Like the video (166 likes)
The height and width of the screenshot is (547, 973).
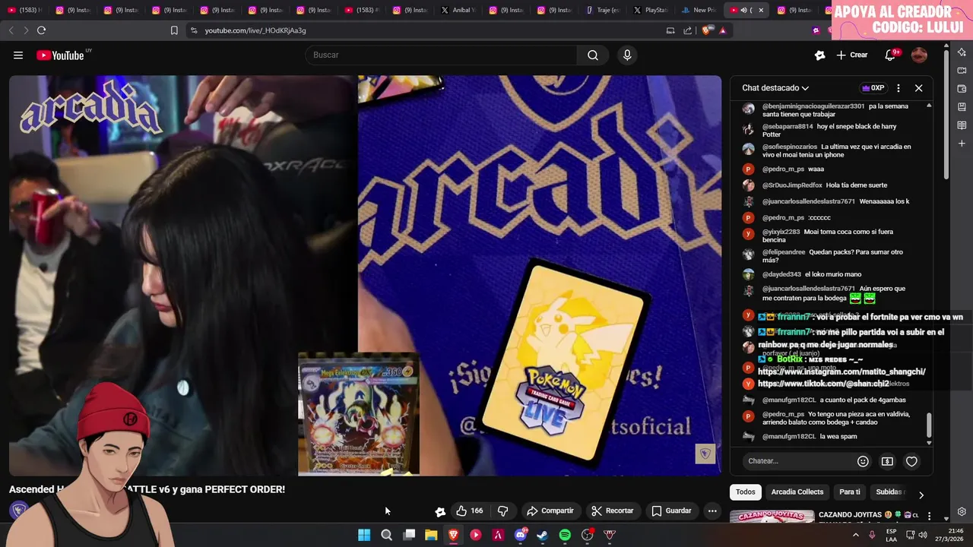coord(469,511)
